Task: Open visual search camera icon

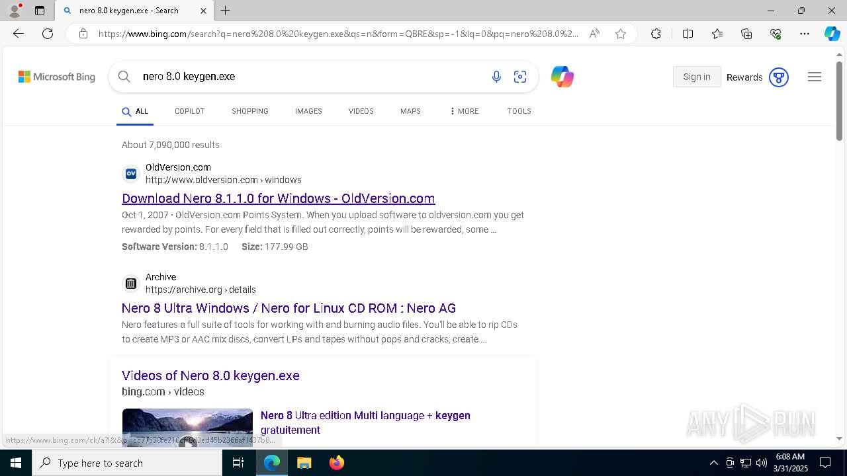Action: coord(520,77)
